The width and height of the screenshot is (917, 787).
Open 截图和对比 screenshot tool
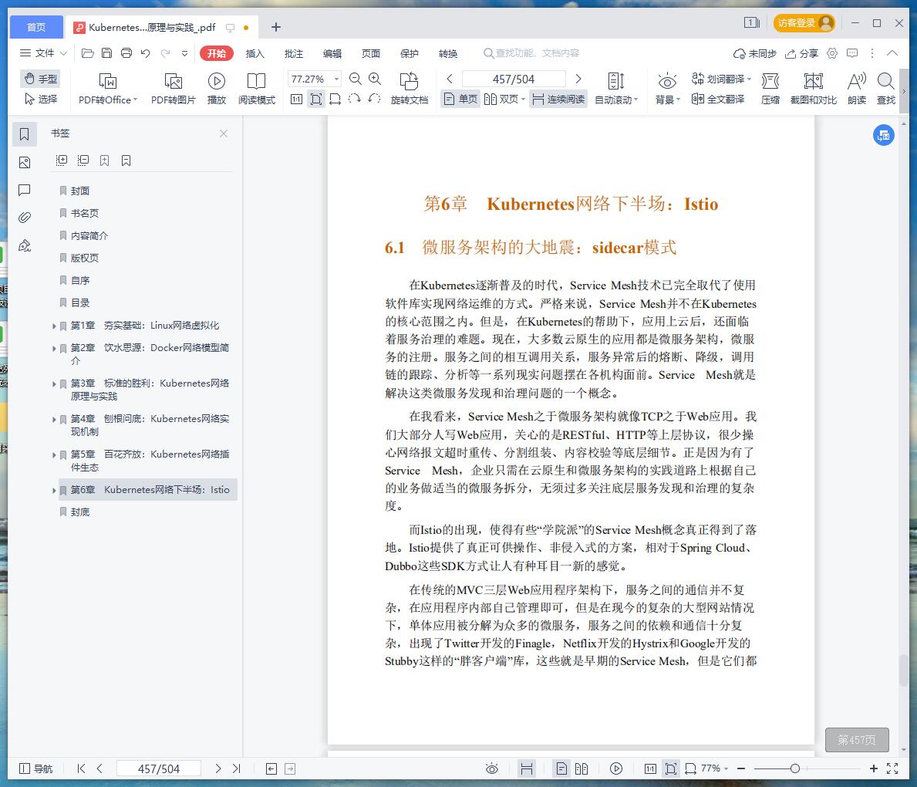click(x=814, y=89)
